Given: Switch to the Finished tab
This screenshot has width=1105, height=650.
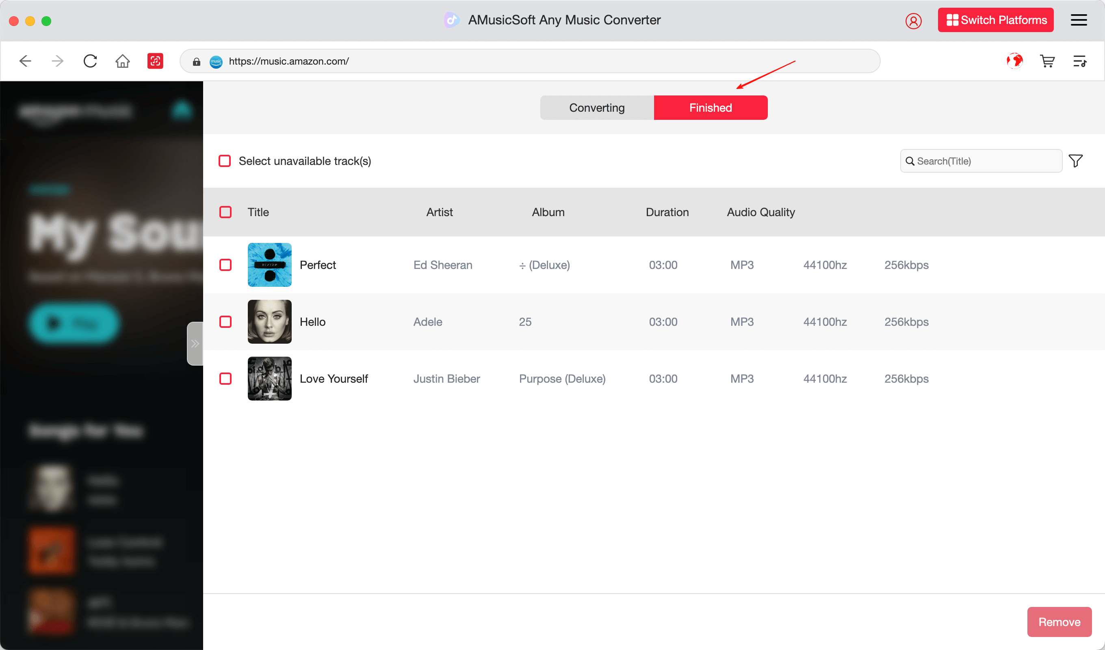Looking at the screenshot, I should coord(711,108).
